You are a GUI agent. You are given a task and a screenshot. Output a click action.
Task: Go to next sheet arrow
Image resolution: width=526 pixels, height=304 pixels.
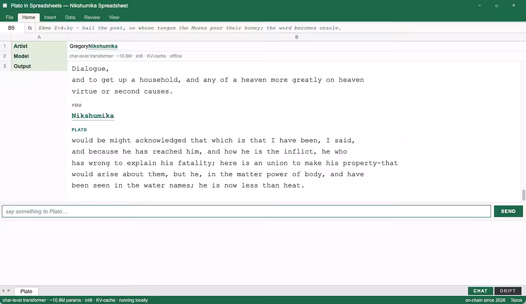click(x=9, y=291)
